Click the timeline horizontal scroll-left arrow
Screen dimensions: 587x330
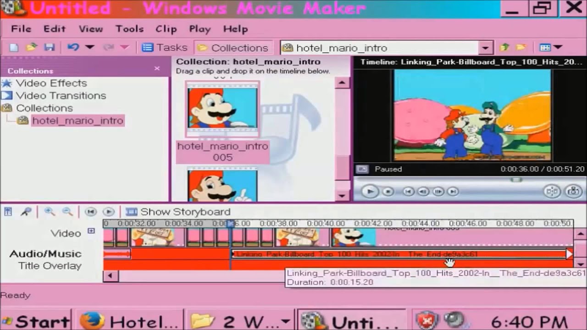(x=110, y=276)
